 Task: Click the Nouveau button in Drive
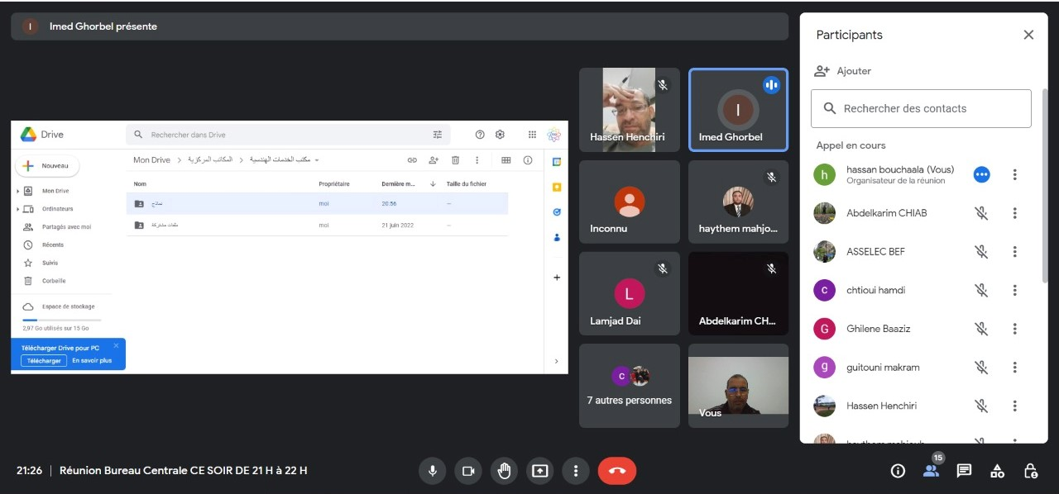(47, 166)
